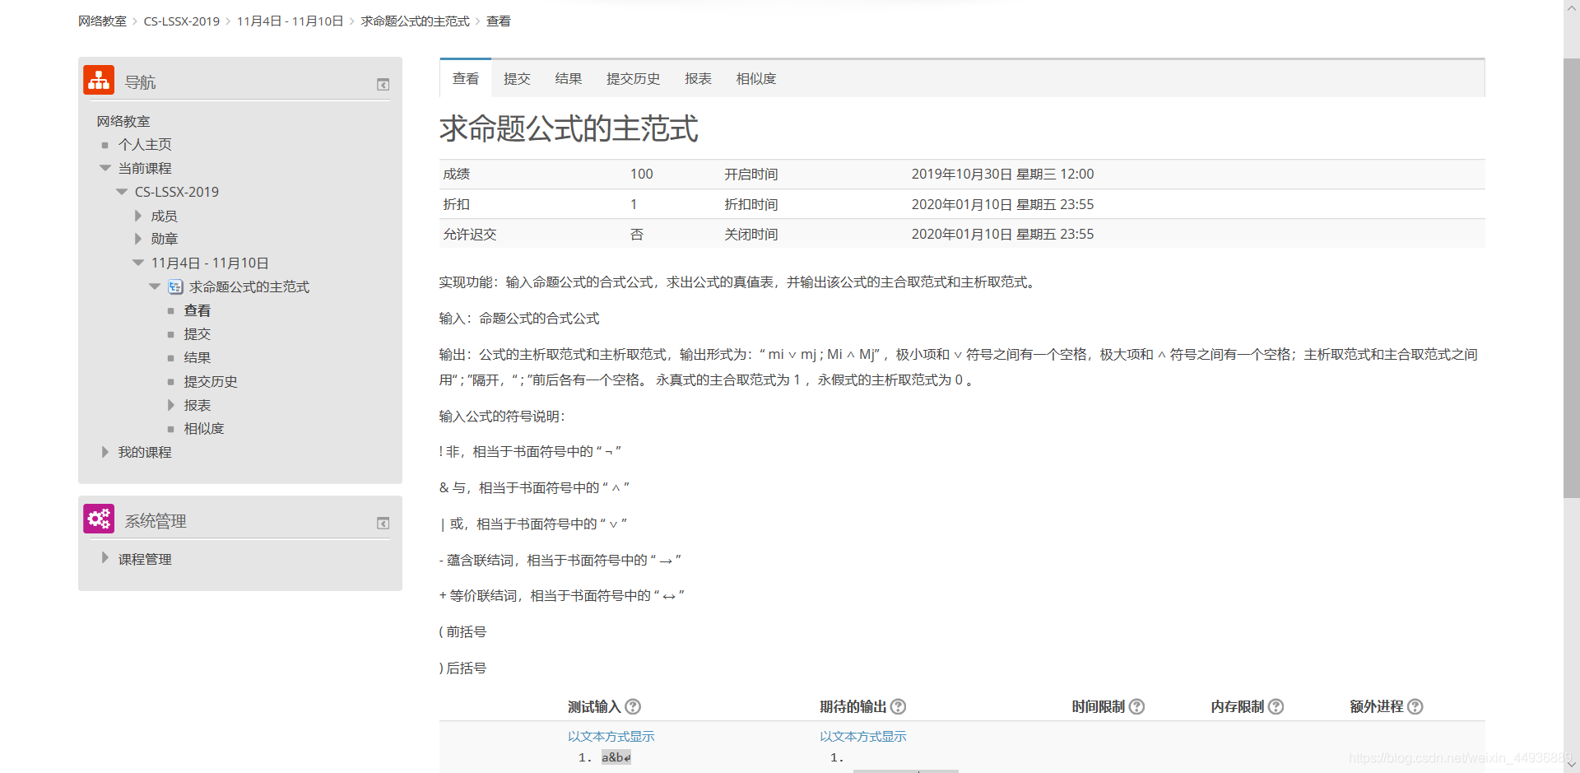This screenshot has width=1580, height=773.
Task: Open help icon next to 内存限制
Action: [x=1276, y=706]
